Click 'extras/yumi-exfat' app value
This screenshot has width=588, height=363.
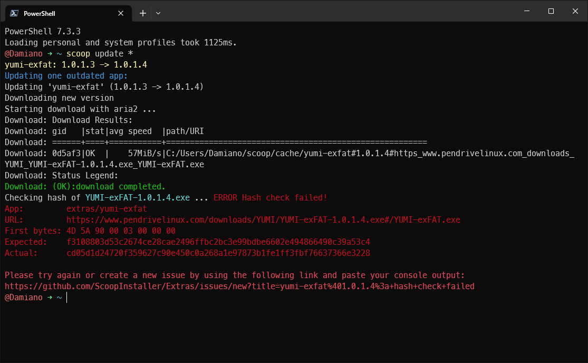click(107, 208)
